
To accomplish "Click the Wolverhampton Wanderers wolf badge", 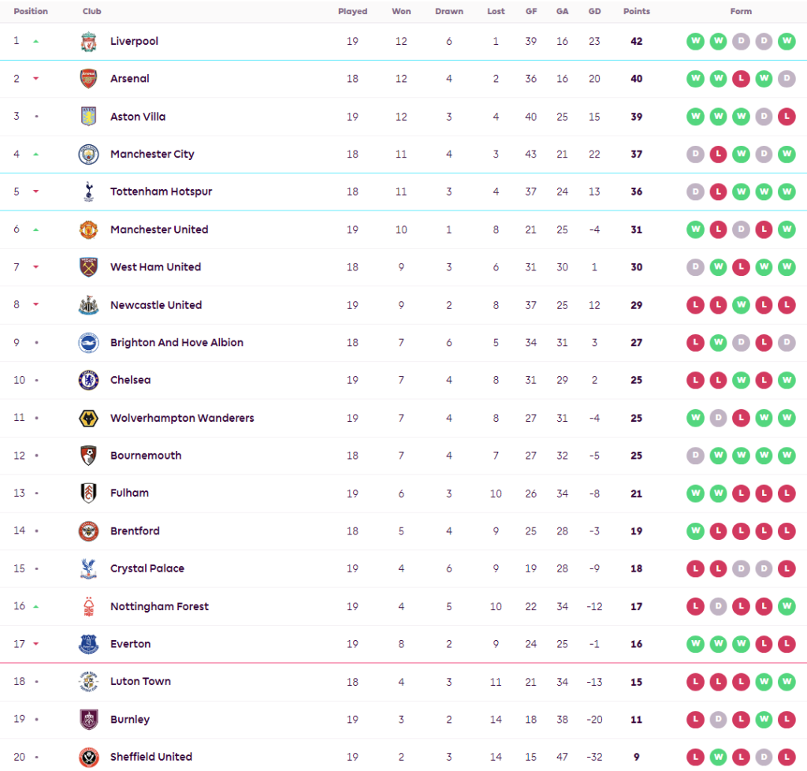I will click(88, 418).
